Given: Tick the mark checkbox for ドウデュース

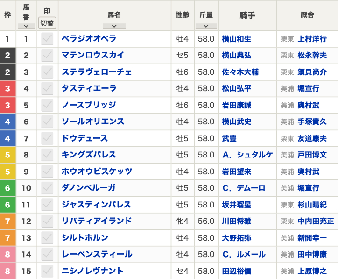Looking at the screenshot, I should pos(47,138).
